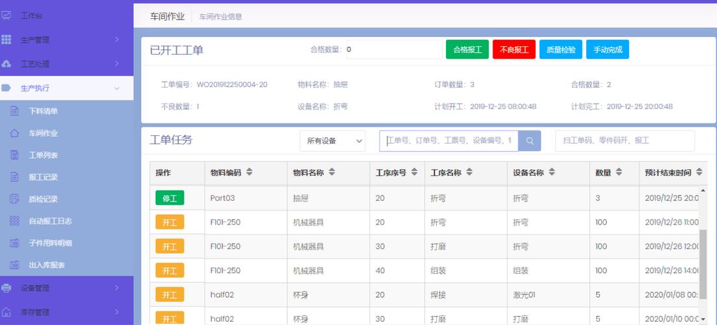Click the 质检记录 icon

(x=15, y=199)
